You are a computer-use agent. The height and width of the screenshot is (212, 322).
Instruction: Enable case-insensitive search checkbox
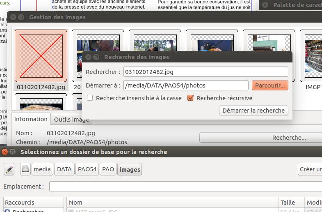pyautogui.click(x=90, y=98)
